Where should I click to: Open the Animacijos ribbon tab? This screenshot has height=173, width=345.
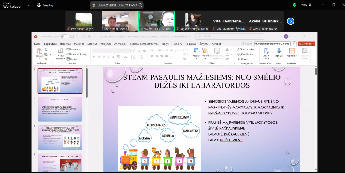pyautogui.click(x=120, y=44)
